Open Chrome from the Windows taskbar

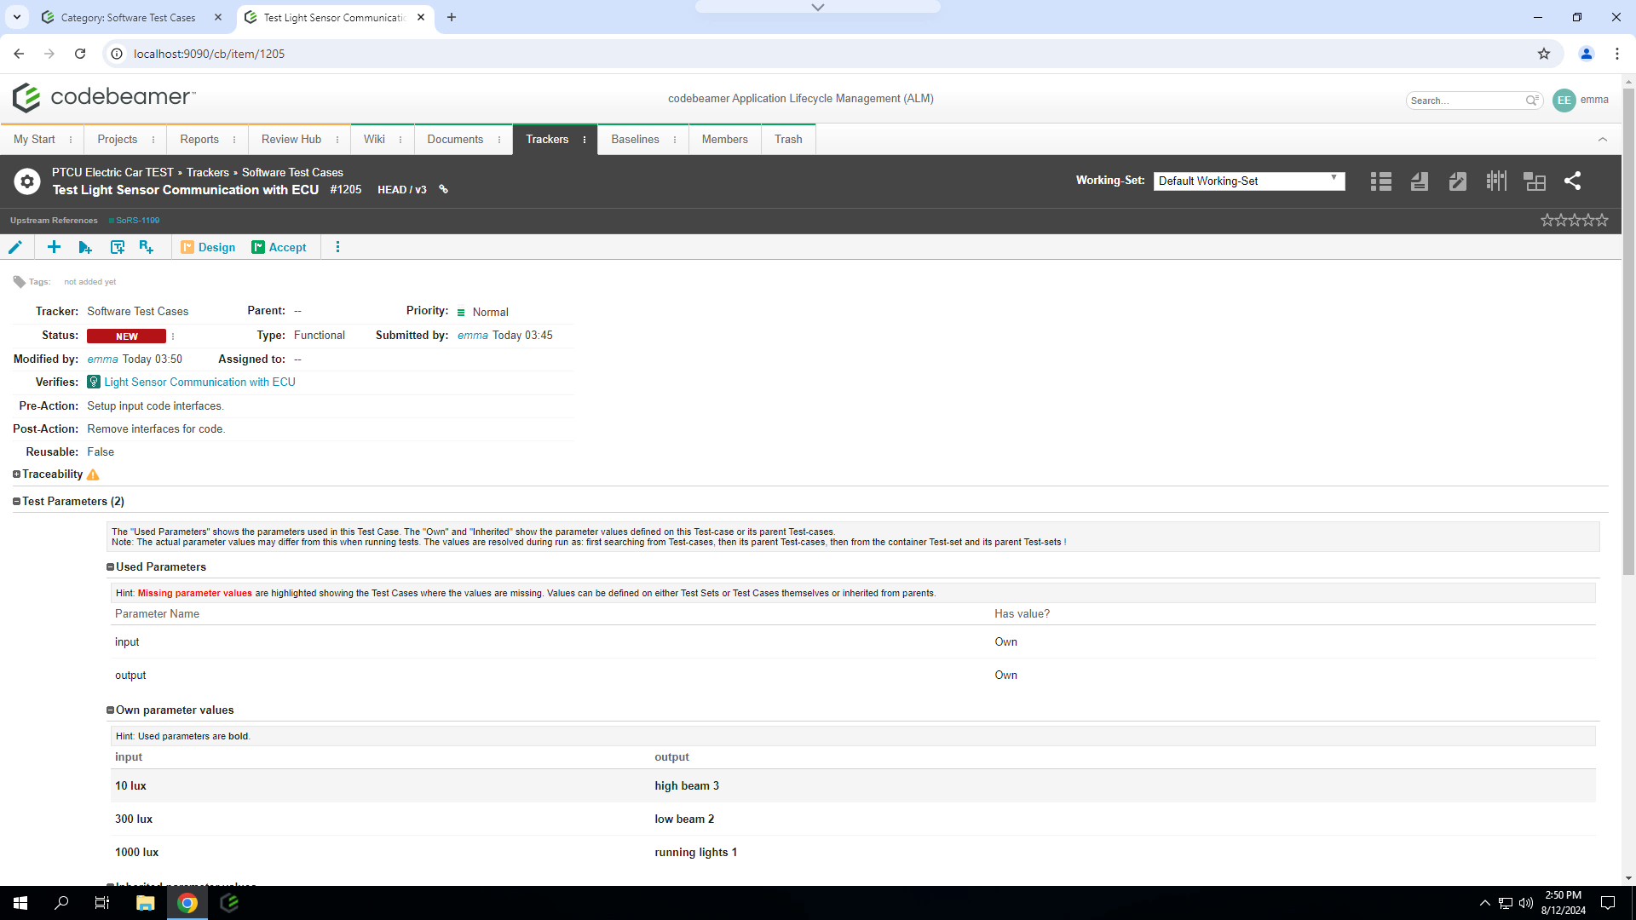tap(187, 903)
